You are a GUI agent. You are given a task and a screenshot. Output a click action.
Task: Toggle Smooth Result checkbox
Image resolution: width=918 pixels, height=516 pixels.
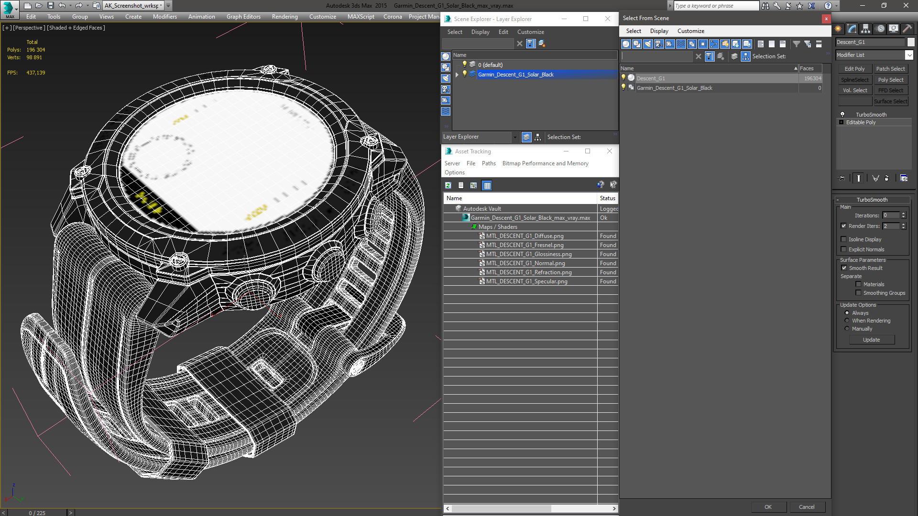(x=844, y=268)
